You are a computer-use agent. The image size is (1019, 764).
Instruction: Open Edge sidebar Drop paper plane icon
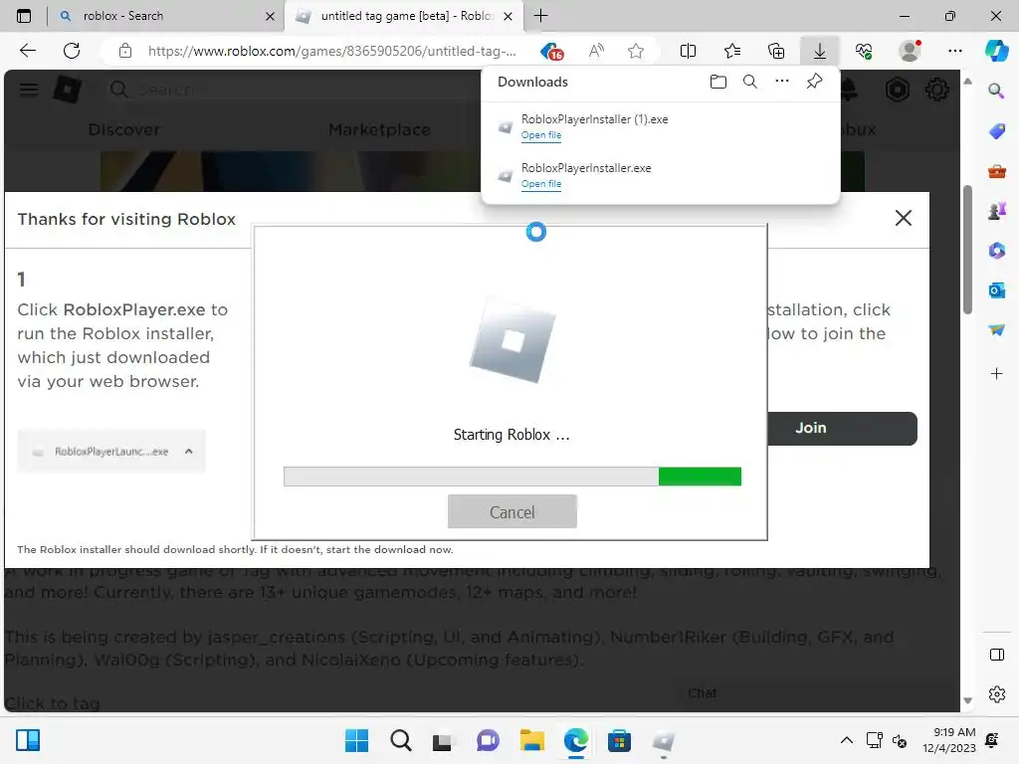pos(996,330)
